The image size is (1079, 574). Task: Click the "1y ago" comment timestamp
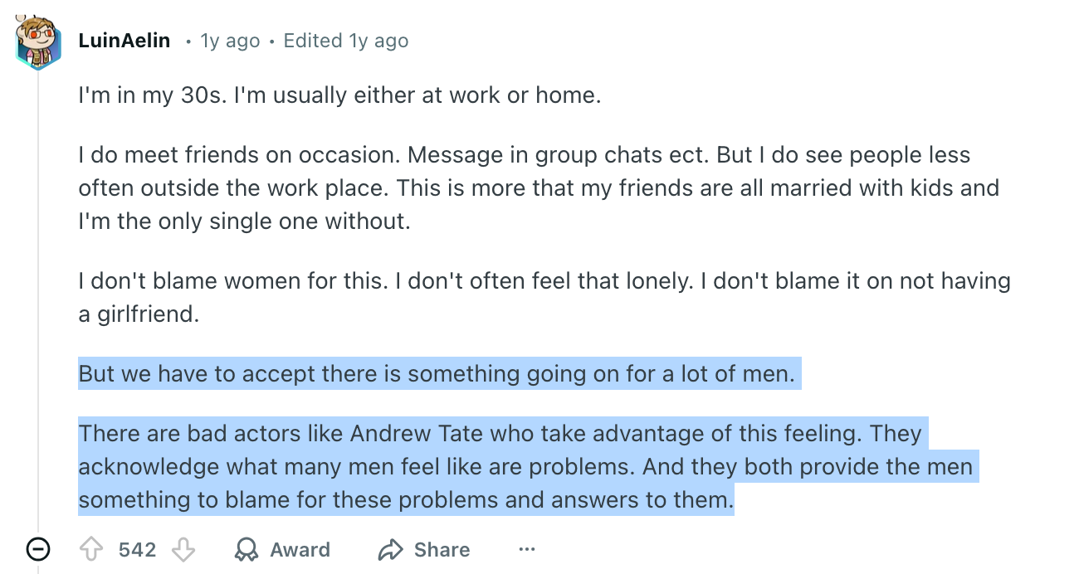(x=230, y=41)
